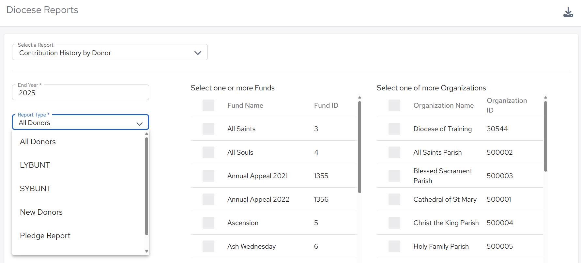Check the All Souls fund checkbox
This screenshot has width=581, height=263.
(x=208, y=152)
